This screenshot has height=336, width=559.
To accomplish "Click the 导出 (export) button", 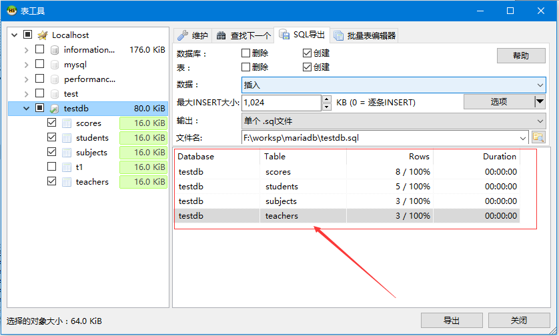I will coord(452,320).
